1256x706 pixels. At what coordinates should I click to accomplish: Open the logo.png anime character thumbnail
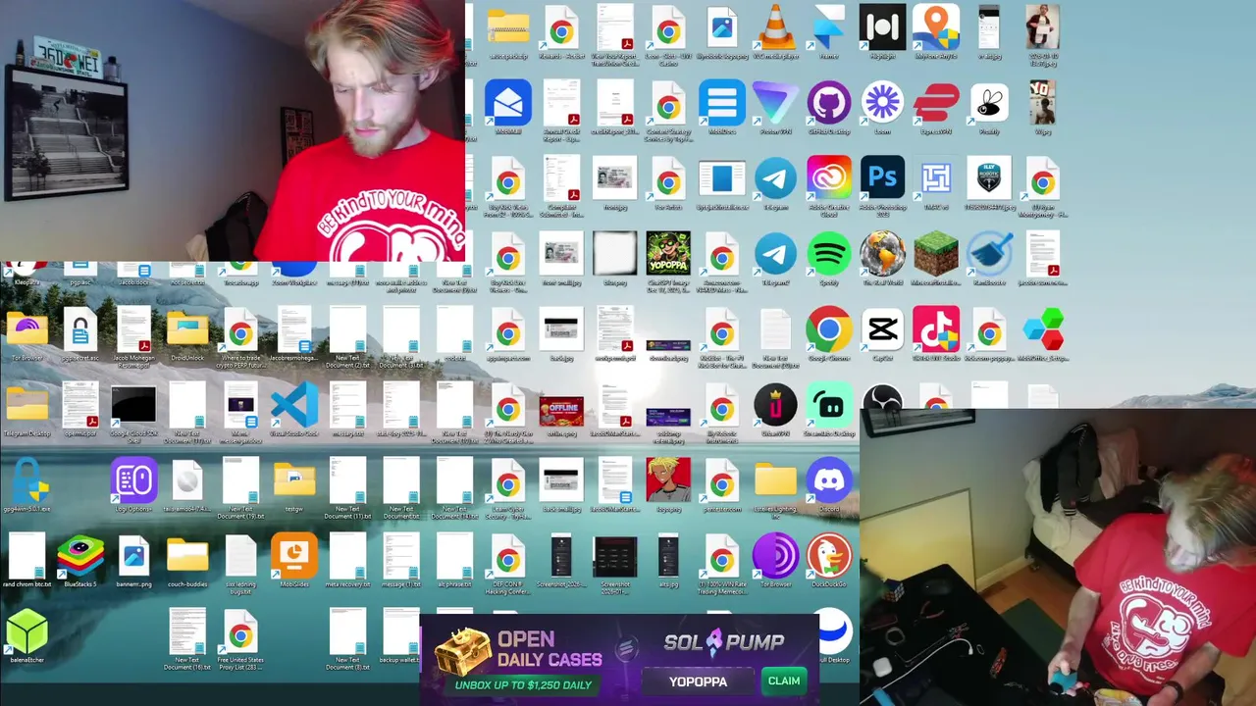click(x=668, y=480)
